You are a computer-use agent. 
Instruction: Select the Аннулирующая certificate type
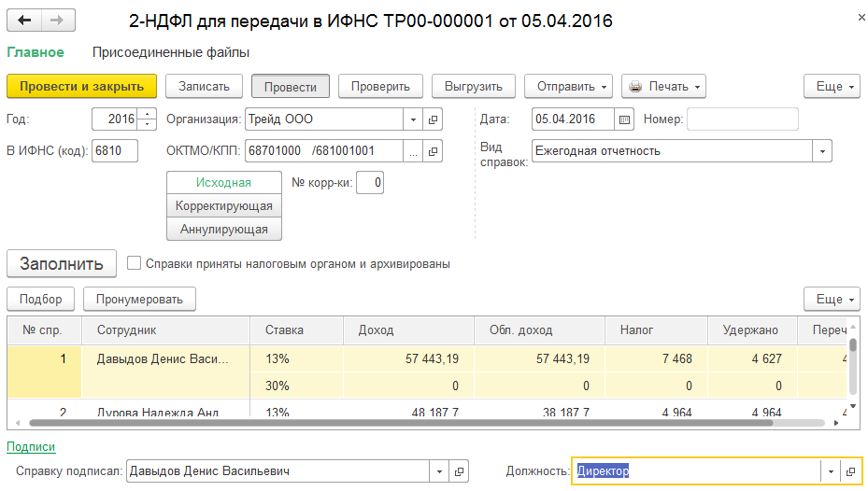[223, 229]
